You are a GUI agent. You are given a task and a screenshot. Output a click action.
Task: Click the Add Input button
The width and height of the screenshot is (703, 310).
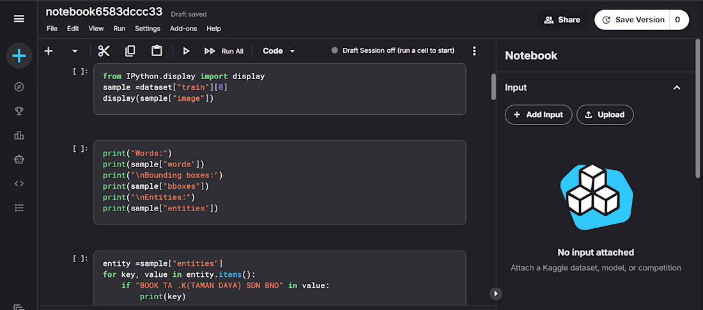pyautogui.click(x=539, y=115)
